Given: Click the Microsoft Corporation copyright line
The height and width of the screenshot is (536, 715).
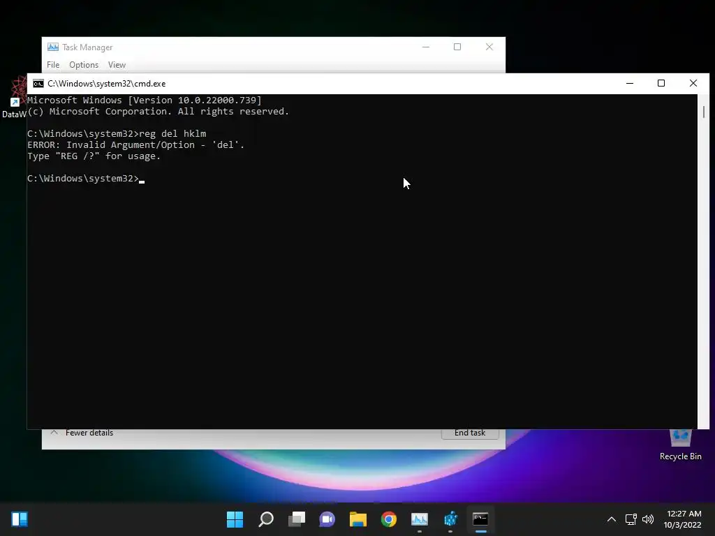Looking at the screenshot, I should [x=159, y=112].
